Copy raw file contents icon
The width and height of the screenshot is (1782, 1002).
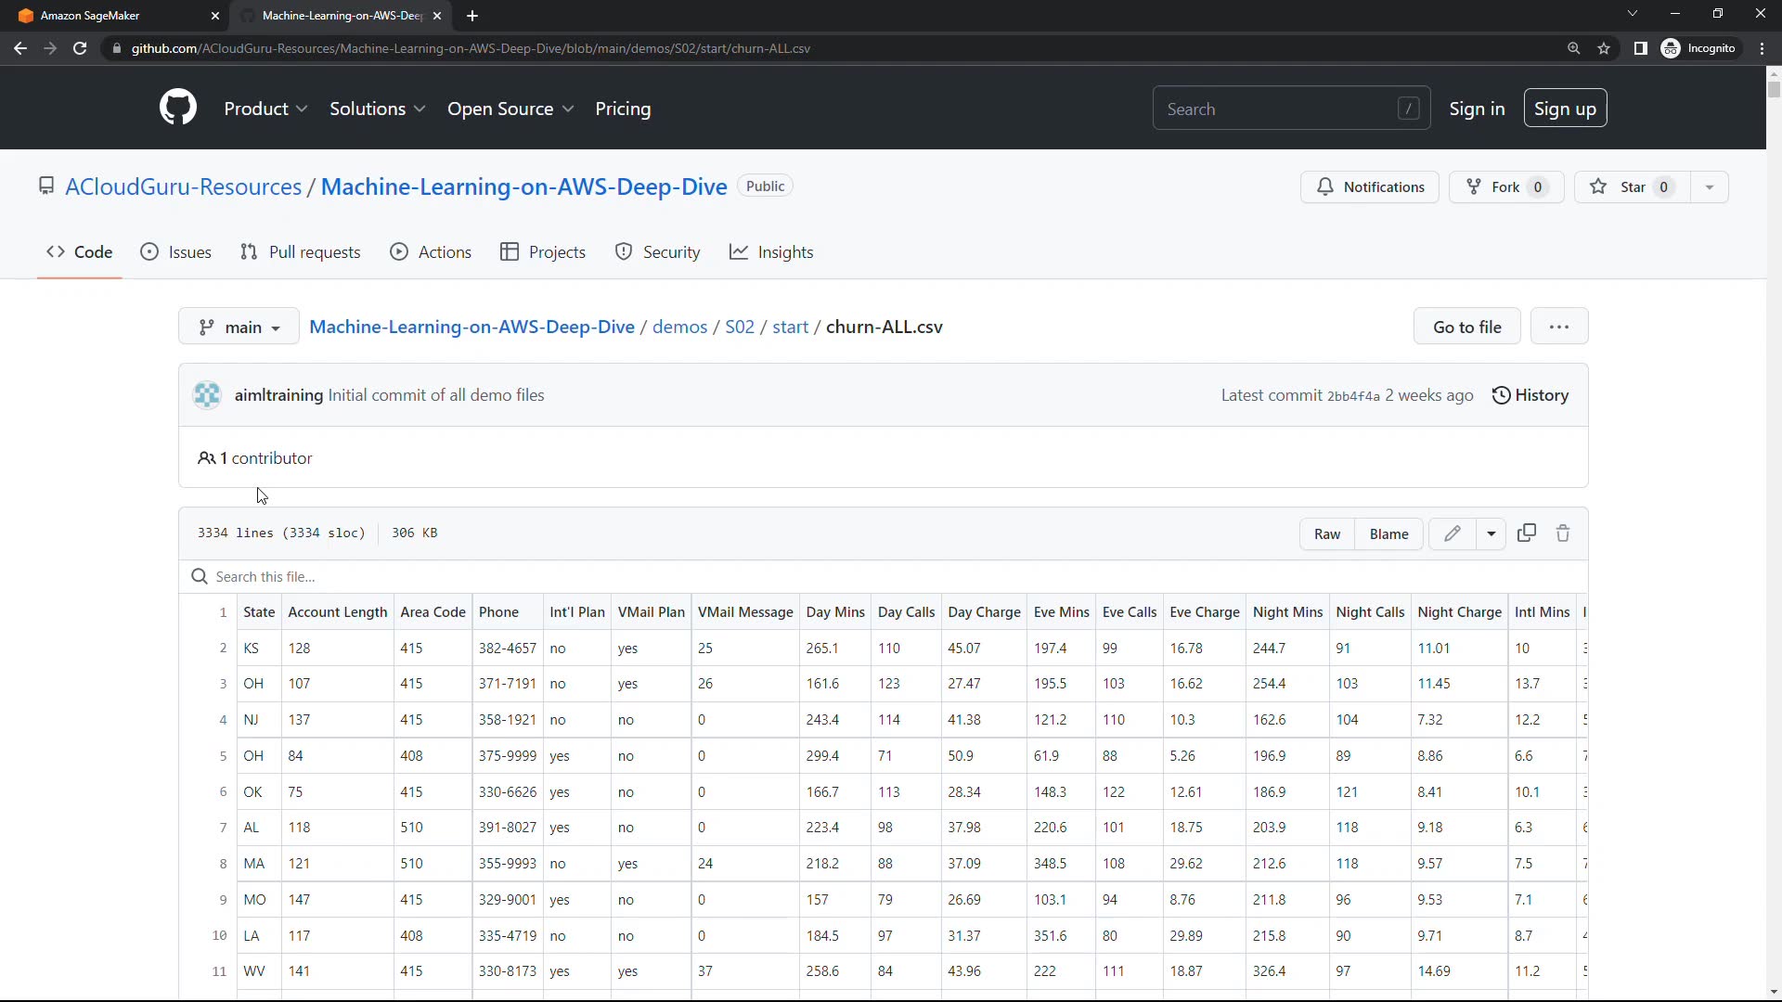point(1527,533)
